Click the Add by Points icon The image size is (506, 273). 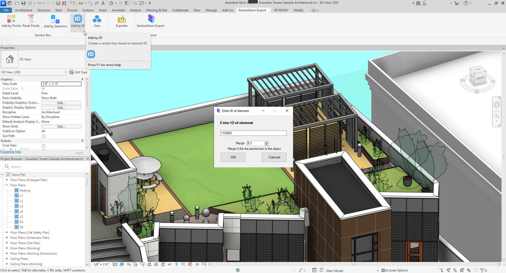pos(11,19)
